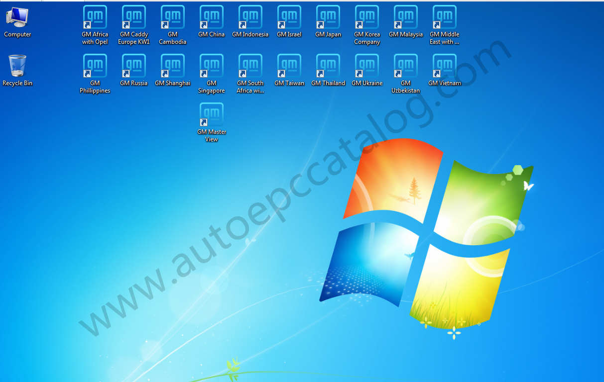Open GM Singapore
The width and height of the screenshot is (604, 382).
click(211, 69)
